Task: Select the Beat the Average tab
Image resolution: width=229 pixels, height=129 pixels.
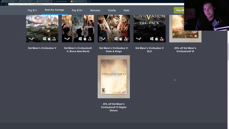Action: pyautogui.click(x=54, y=10)
